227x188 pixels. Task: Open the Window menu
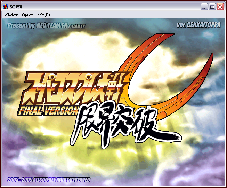tap(11, 15)
